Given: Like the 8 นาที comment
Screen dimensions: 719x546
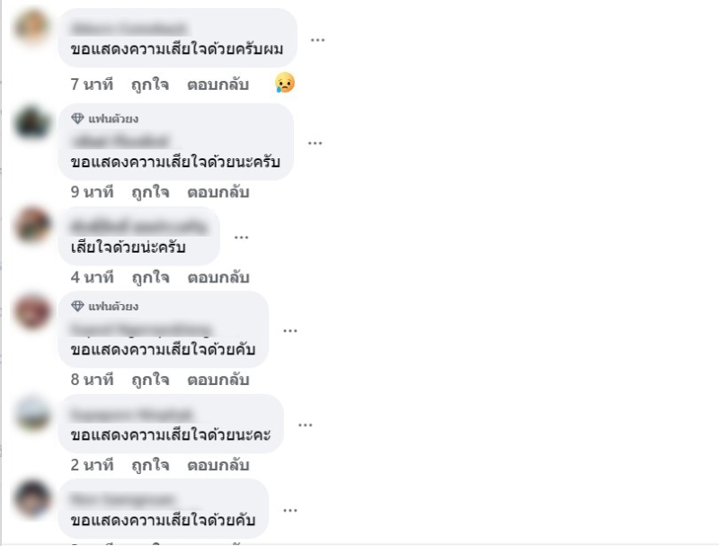Looking at the screenshot, I should pyautogui.click(x=150, y=380).
